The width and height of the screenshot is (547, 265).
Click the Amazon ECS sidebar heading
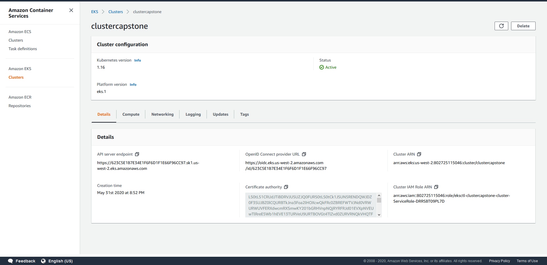20,32
